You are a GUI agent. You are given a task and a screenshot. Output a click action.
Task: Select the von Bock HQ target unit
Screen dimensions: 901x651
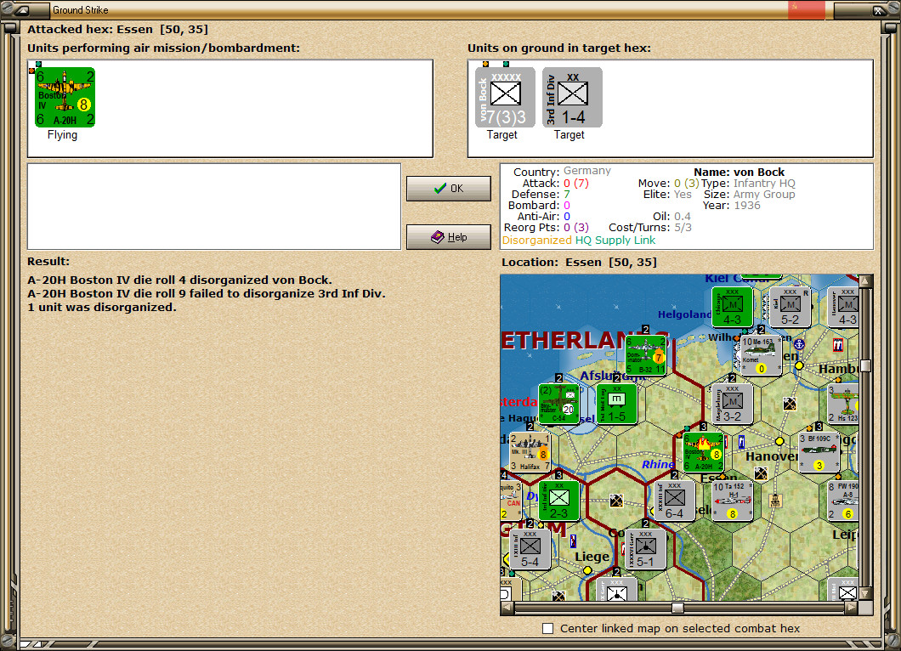[x=505, y=97]
